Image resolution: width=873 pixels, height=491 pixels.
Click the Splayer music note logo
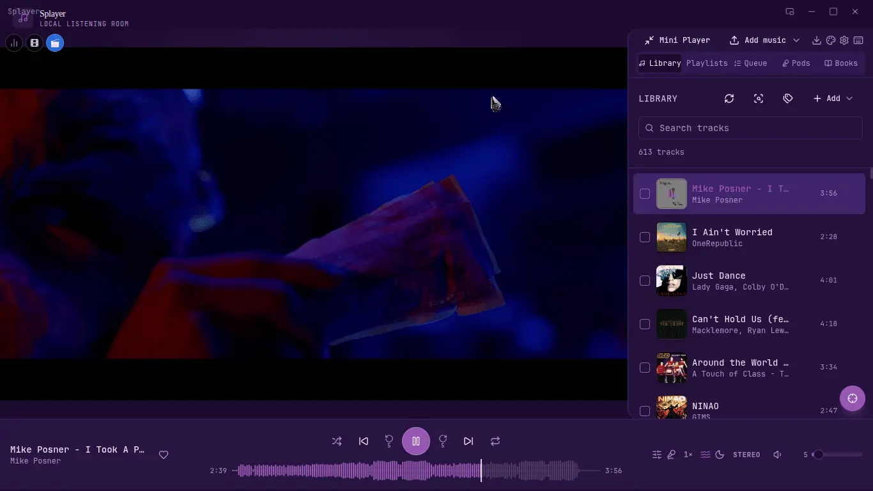23,18
